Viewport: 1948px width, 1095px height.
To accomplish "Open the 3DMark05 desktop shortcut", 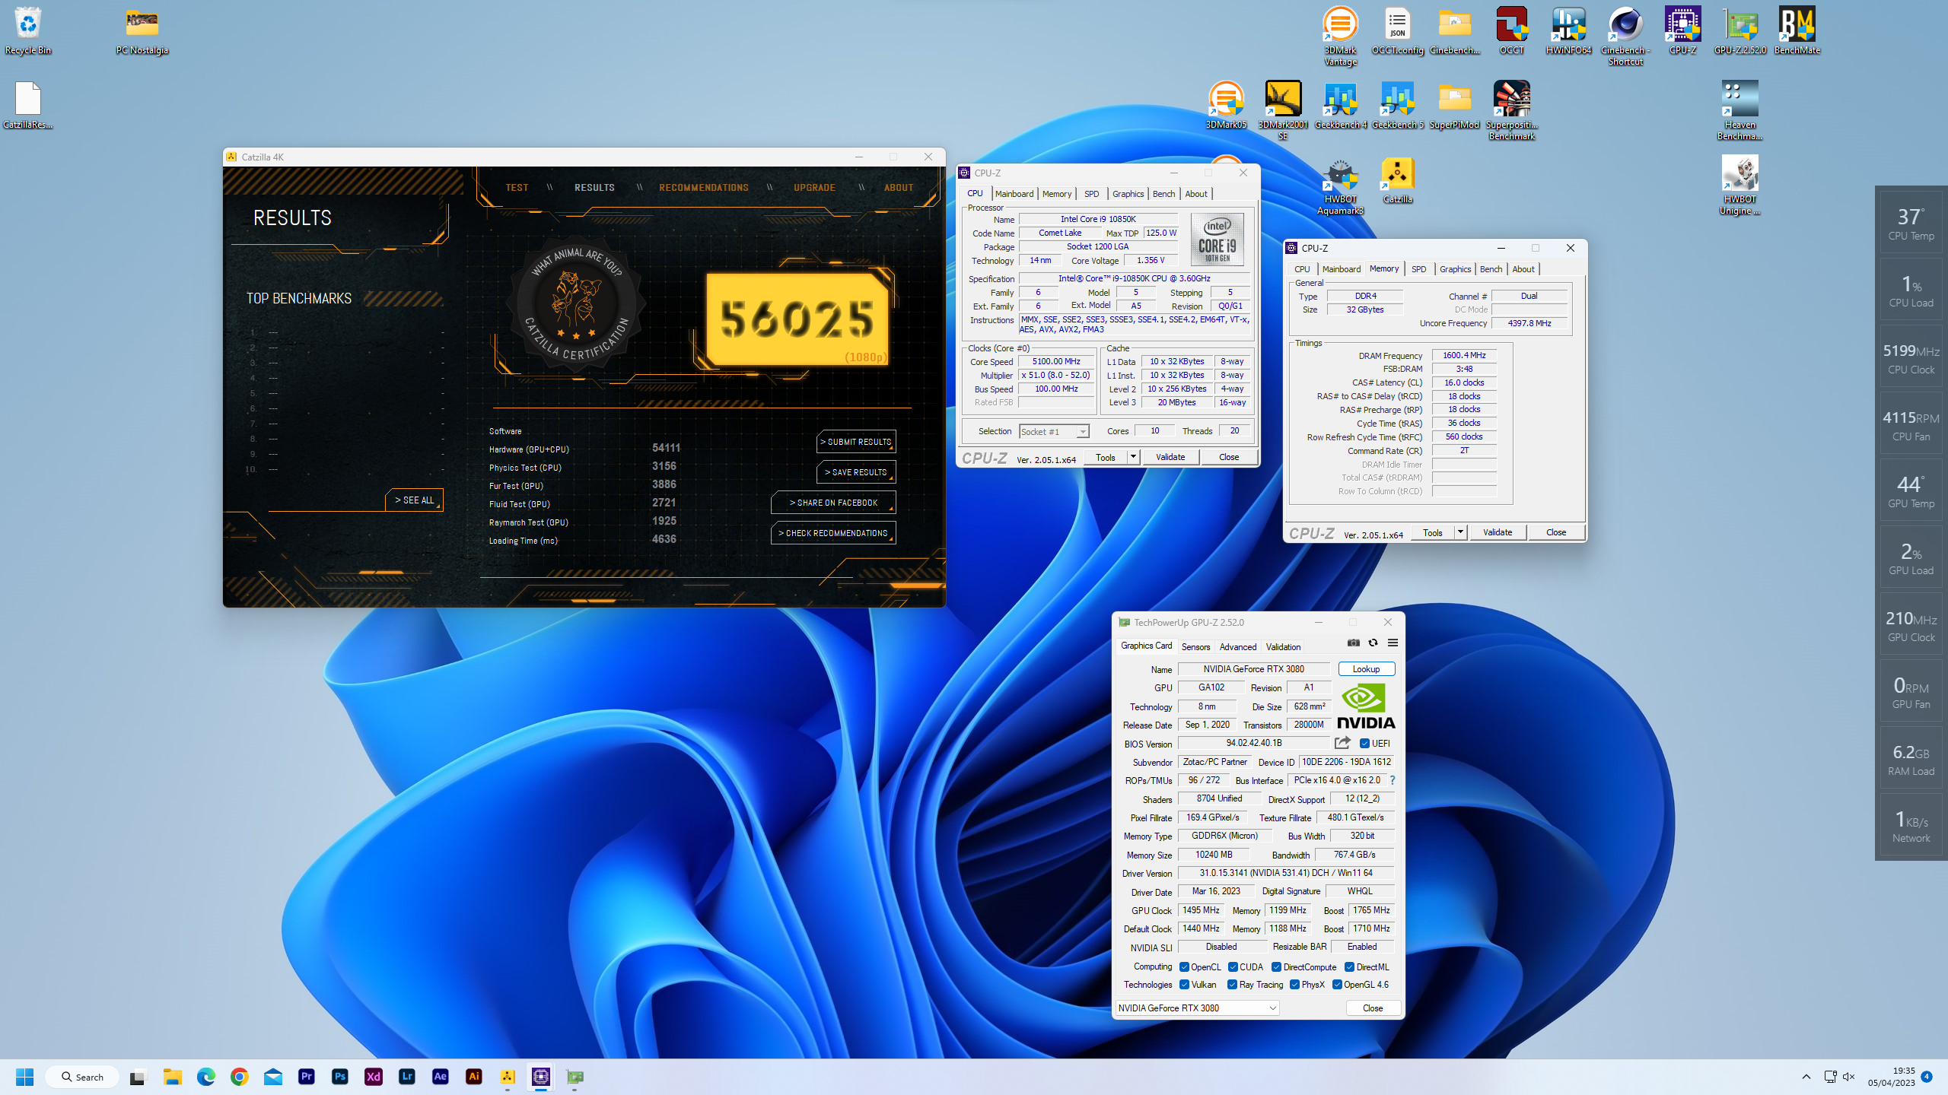I will [1226, 105].
